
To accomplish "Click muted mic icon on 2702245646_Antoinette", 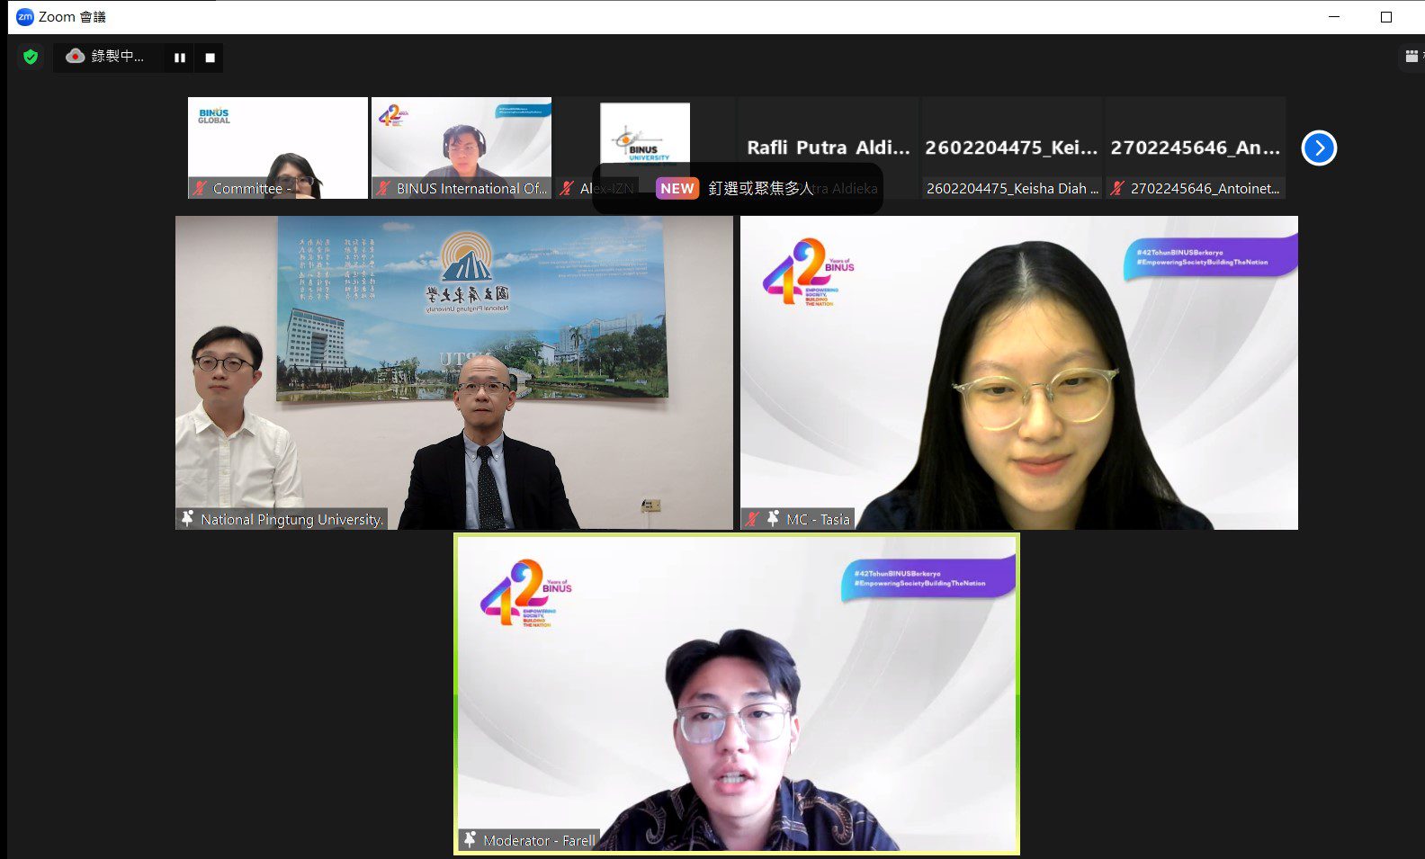I will (1117, 188).
